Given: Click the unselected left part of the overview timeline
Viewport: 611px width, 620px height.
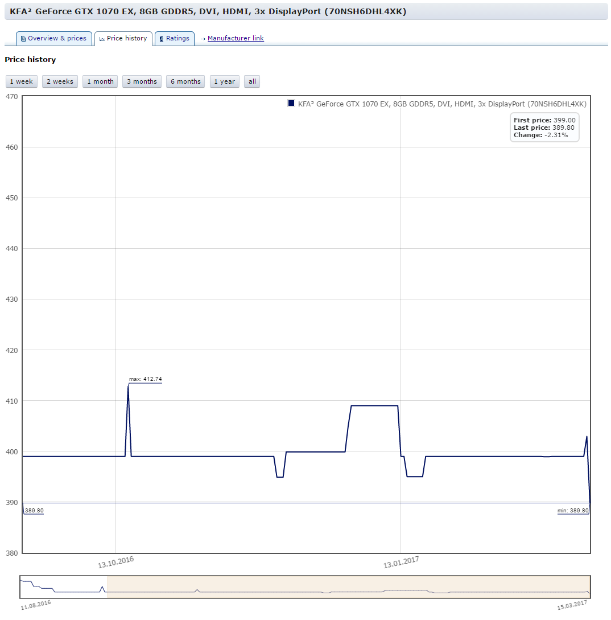Looking at the screenshot, I should (x=64, y=587).
